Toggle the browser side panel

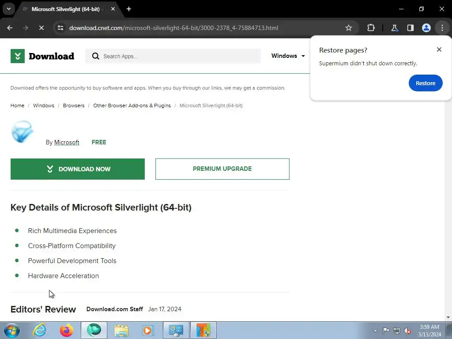pos(410,28)
